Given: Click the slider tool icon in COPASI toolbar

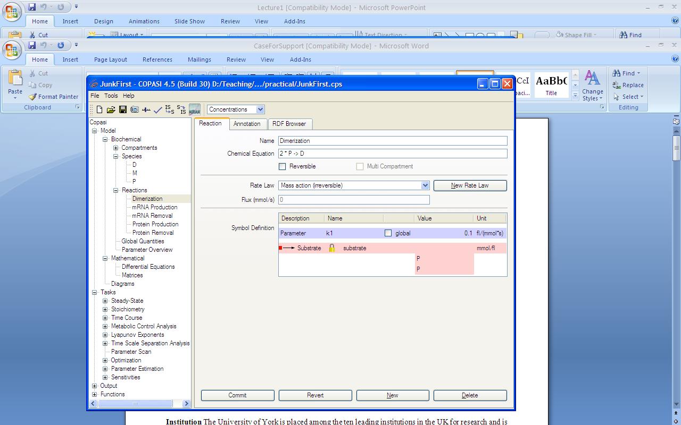Looking at the screenshot, I should point(146,109).
